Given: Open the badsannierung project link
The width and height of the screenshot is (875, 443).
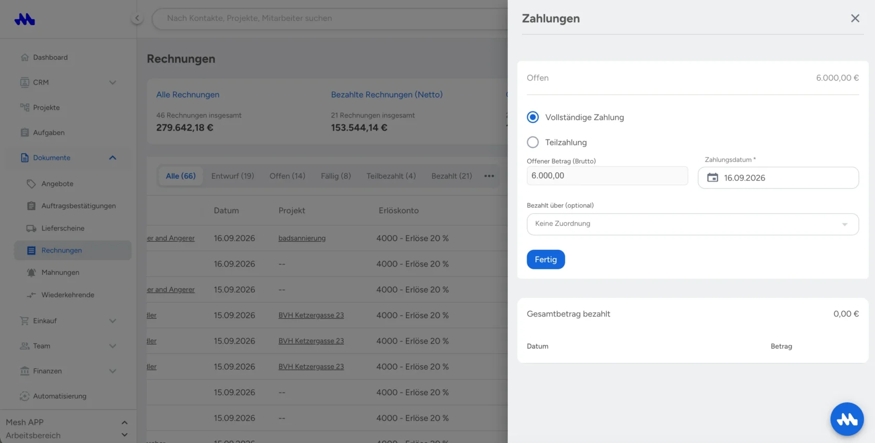Looking at the screenshot, I should point(302,238).
